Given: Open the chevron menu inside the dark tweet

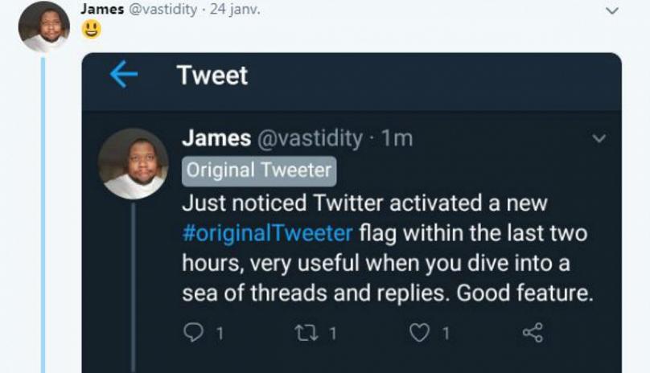Looking at the screenshot, I should pos(599,139).
